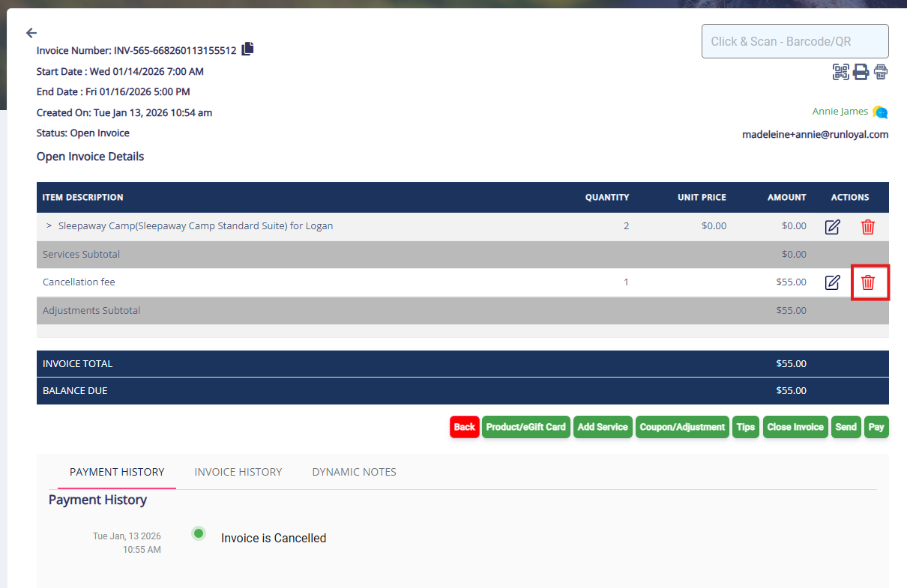
Task: Click the Pay button
Action: pyautogui.click(x=876, y=427)
